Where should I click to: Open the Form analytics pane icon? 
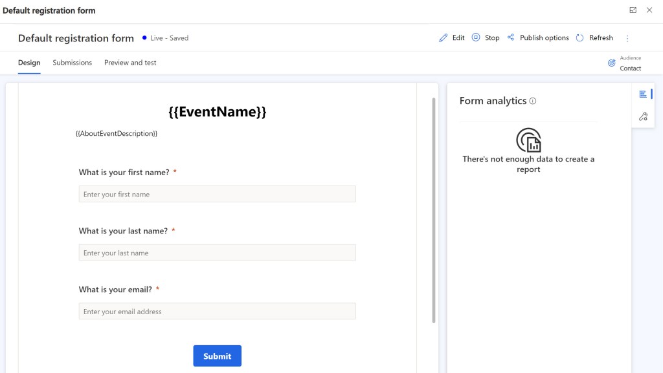point(643,94)
